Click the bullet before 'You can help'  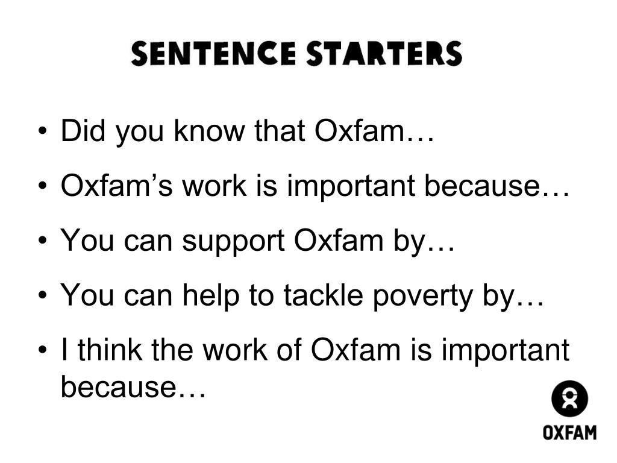pyautogui.click(x=43, y=295)
